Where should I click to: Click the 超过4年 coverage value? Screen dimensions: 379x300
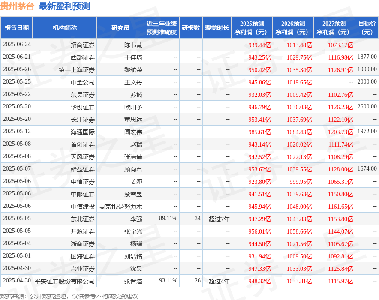(219, 282)
